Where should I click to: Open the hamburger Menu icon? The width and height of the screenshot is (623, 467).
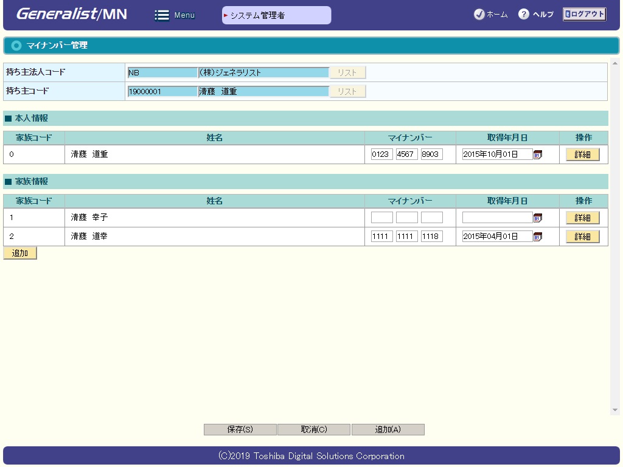click(x=162, y=15)
